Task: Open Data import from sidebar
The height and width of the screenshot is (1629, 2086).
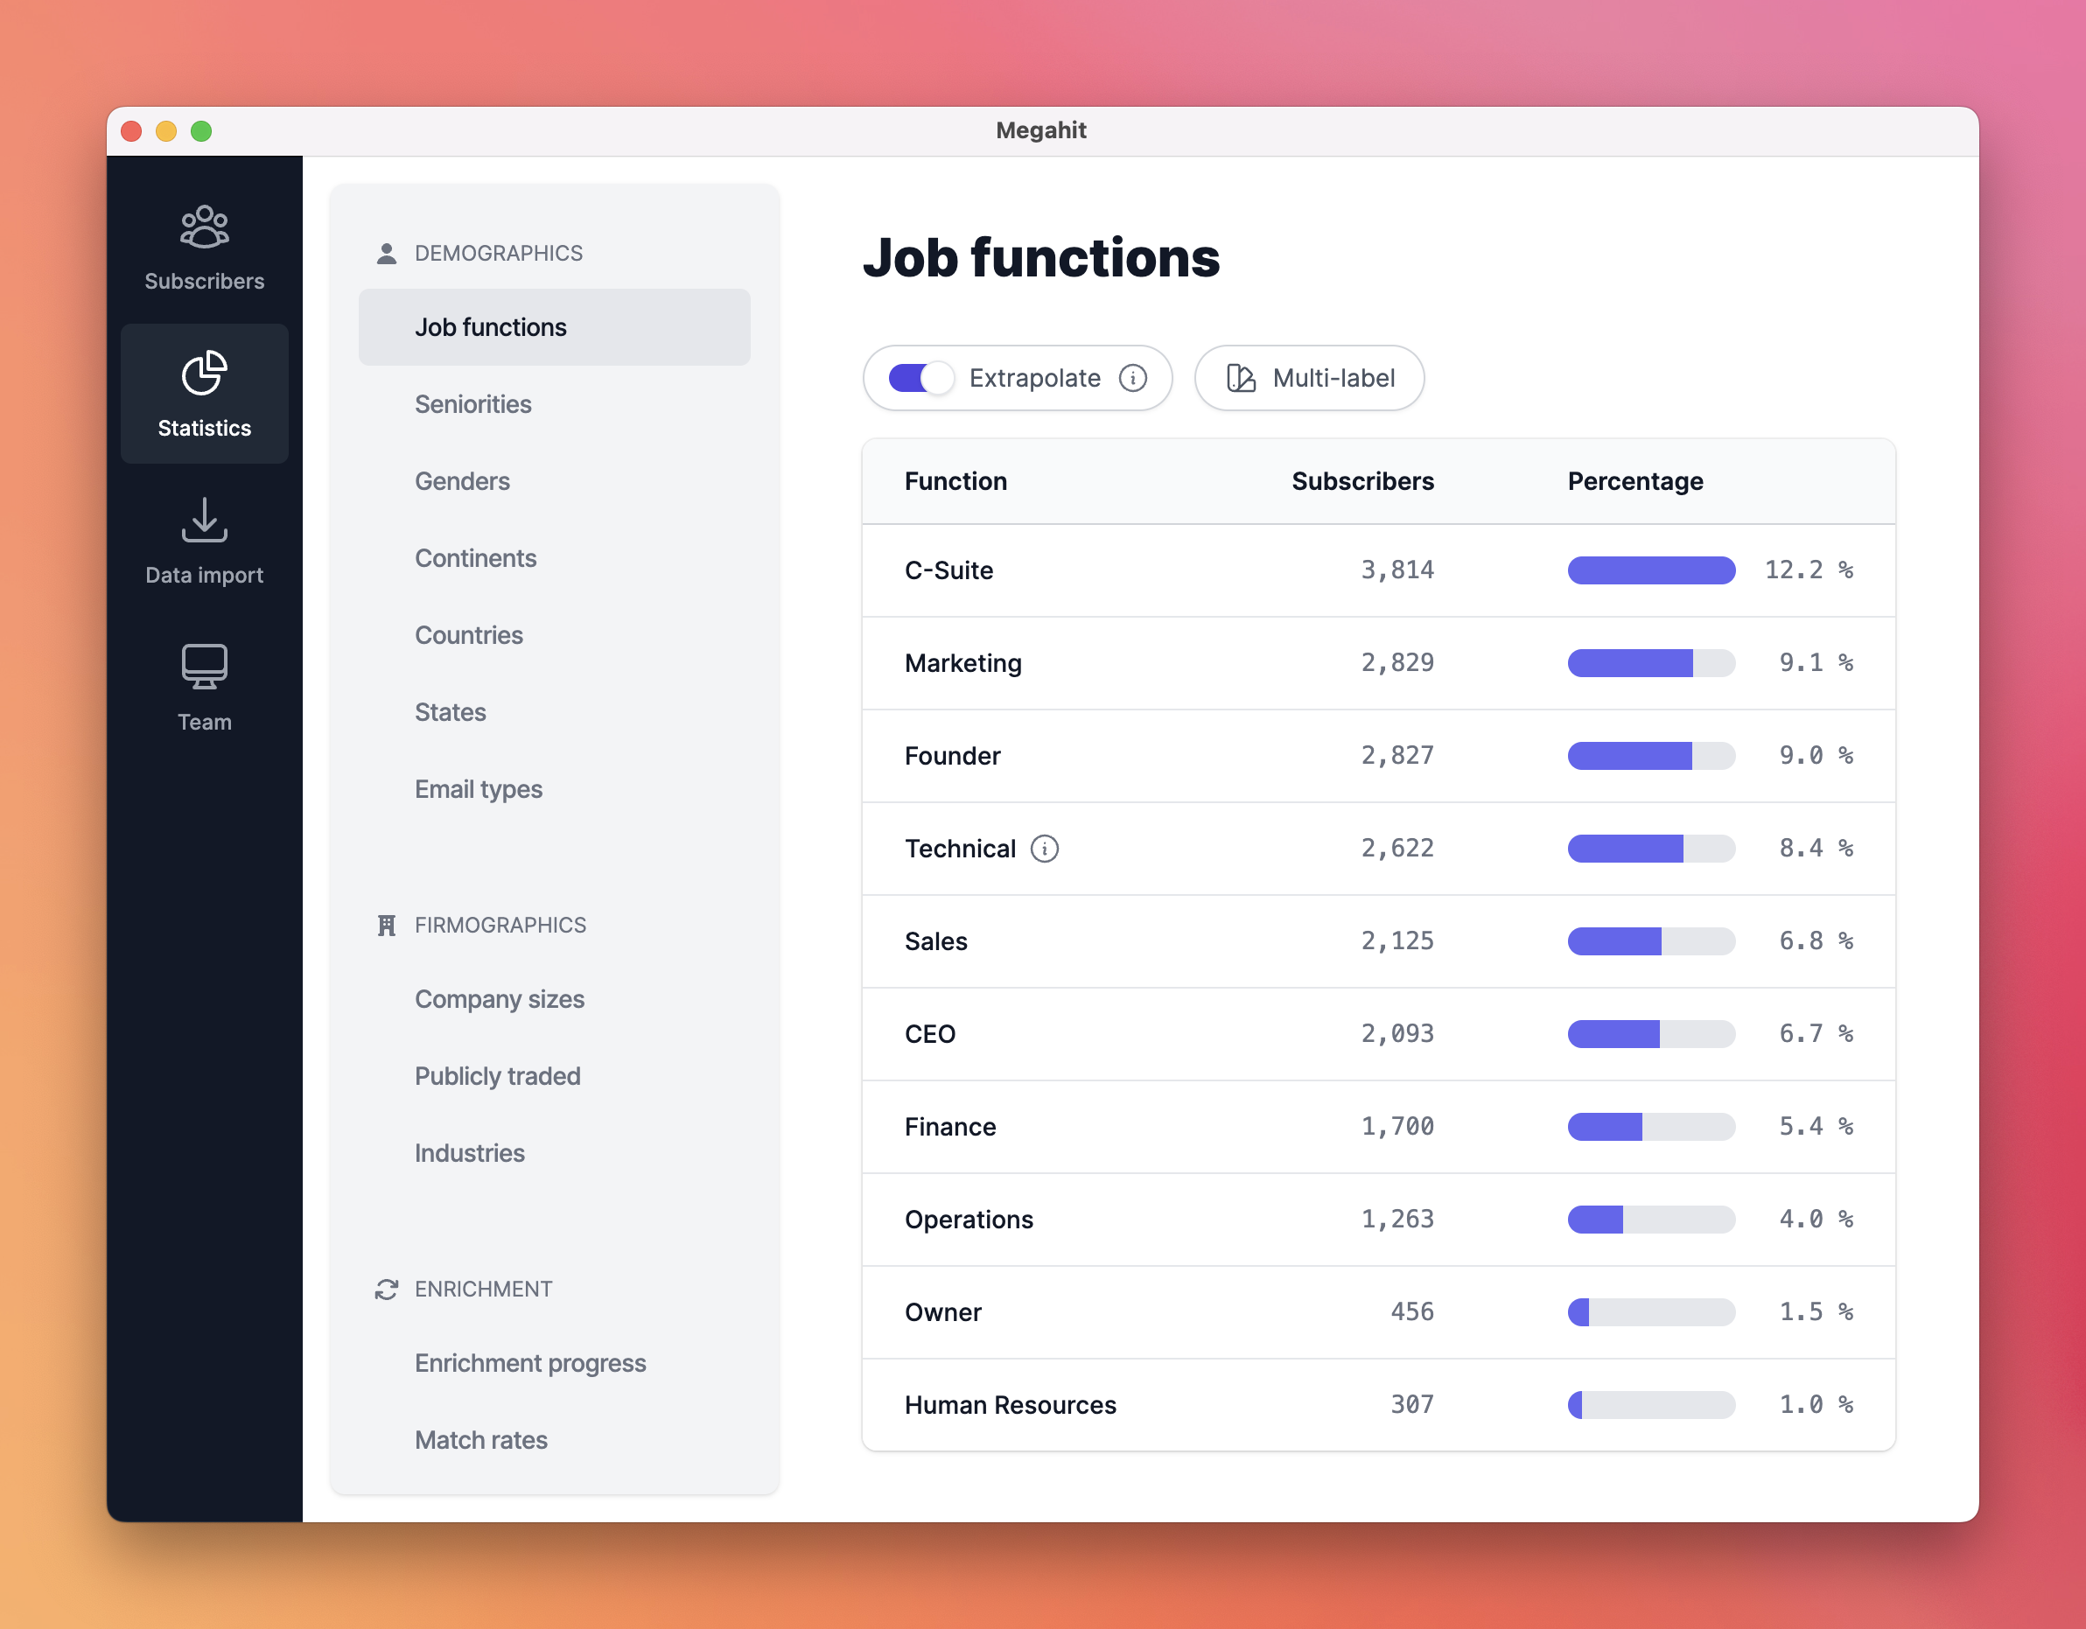Action: (x=204, y=542)
